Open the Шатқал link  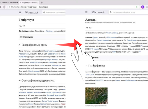pyautogui.click(x=44, y=104)
